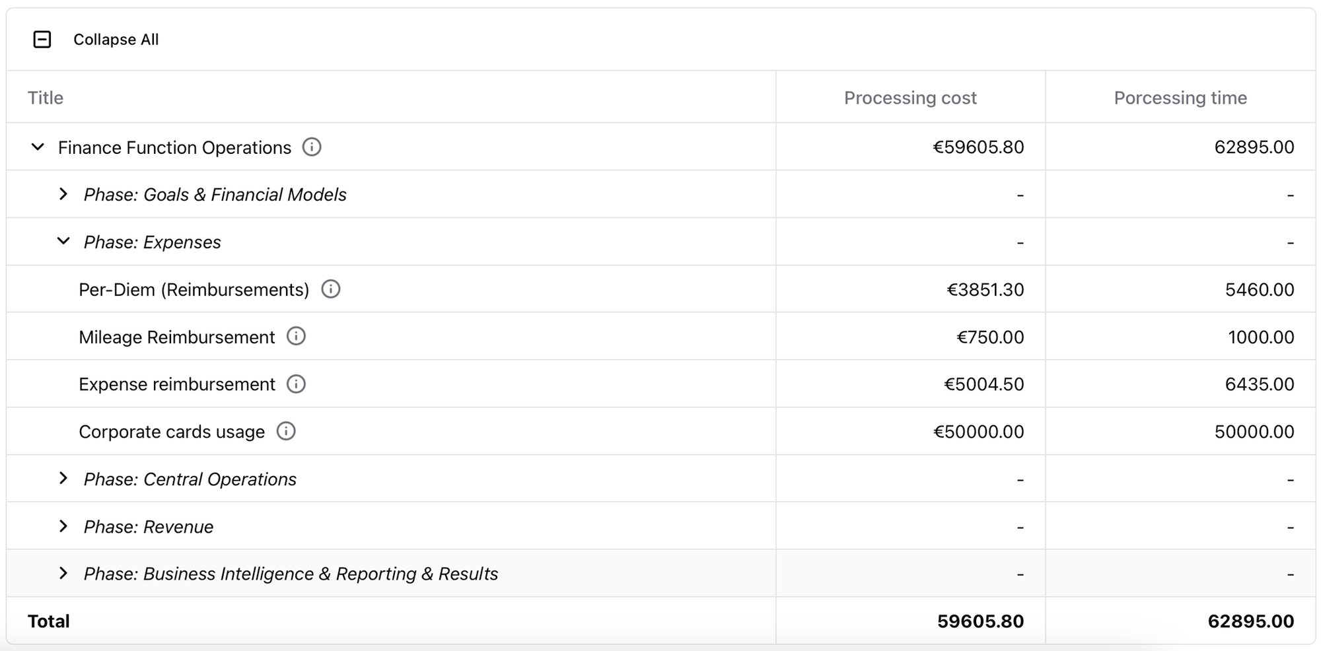The width and height of the screenshot is (1321, 651).
Task: Click the Collapse All label
Action: tap(116, 40)
